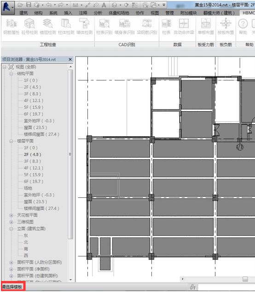The width and height of the screenshot is (255, 292).
Task: Open the 建筑 ribbon tab
Action: pyautogui.click(x=23, y=13)
